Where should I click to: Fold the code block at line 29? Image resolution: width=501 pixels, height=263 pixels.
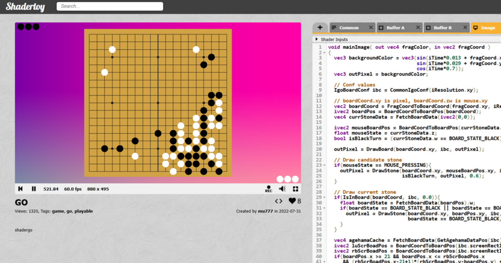324,198
